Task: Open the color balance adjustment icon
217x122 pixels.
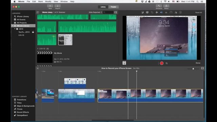Action: pos(142,12)
